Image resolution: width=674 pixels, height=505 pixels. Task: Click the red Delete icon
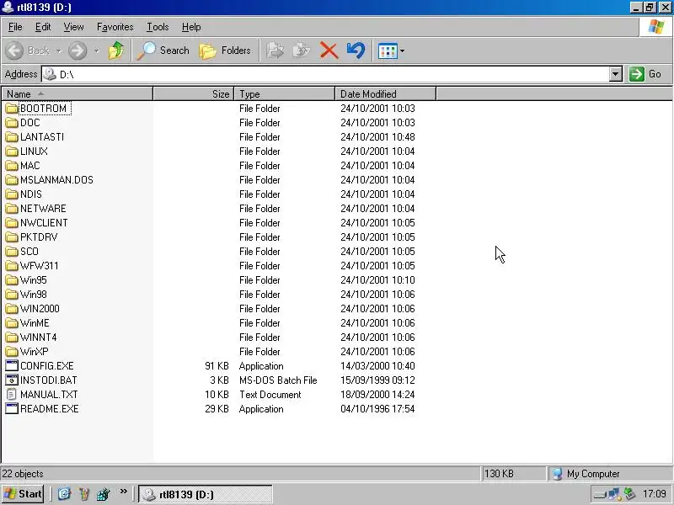329,50
